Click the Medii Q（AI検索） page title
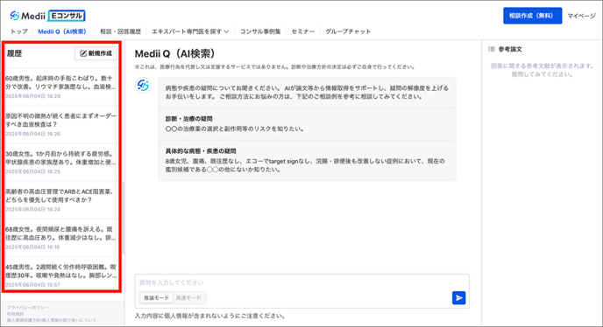This screenshot has height=327, width=603. pos(175,53)
